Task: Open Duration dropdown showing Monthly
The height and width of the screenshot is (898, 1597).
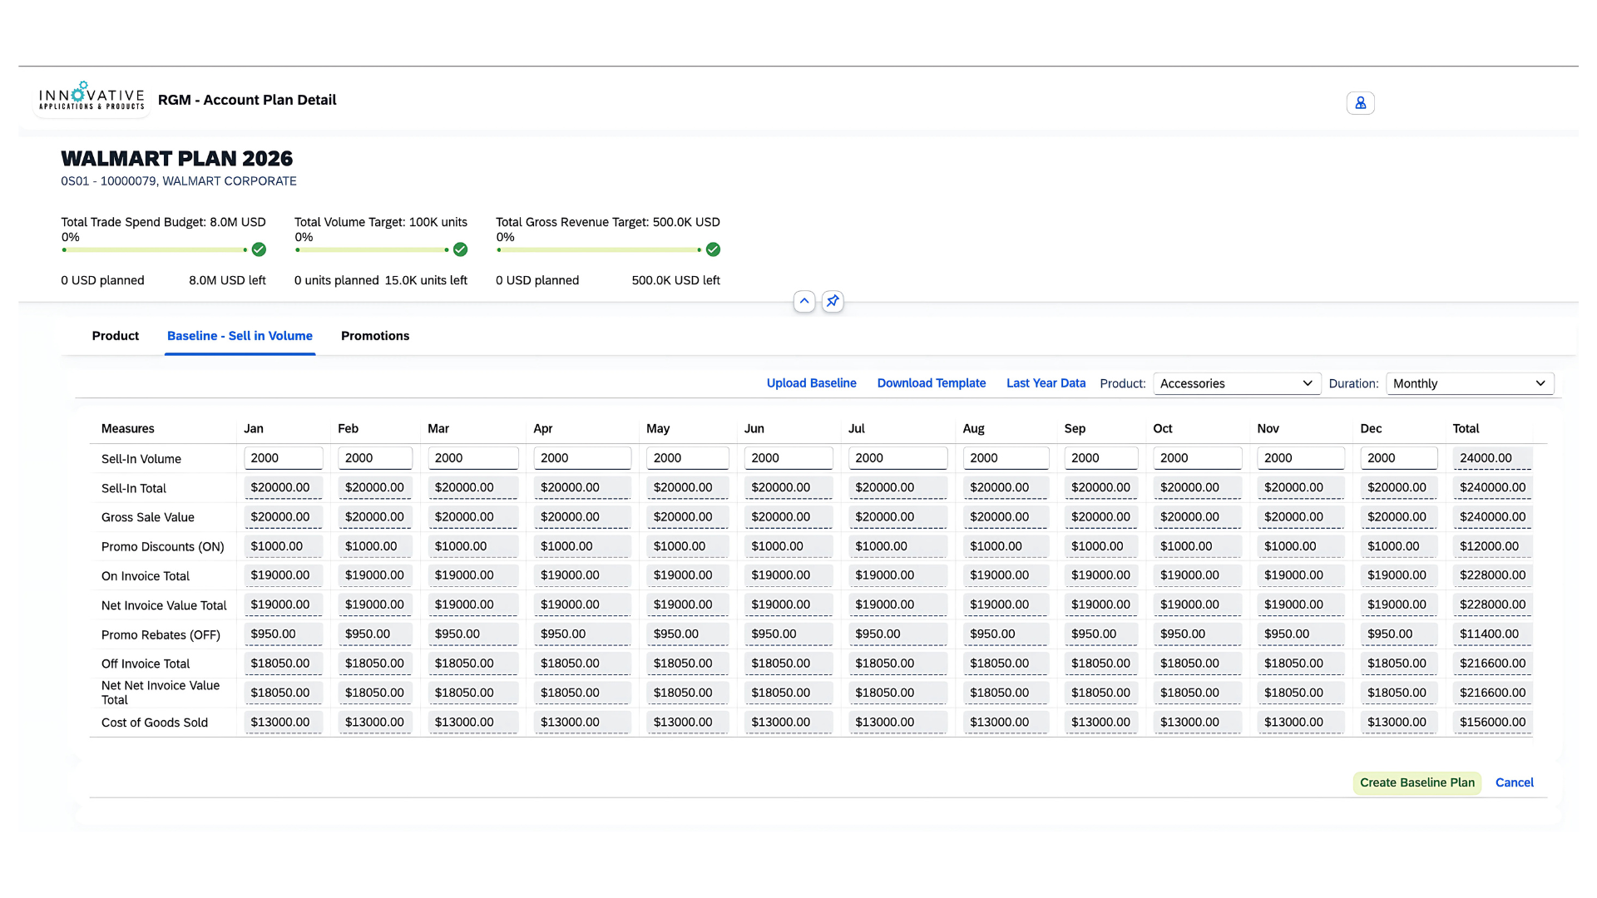Action: click(x=1470, y=383)
